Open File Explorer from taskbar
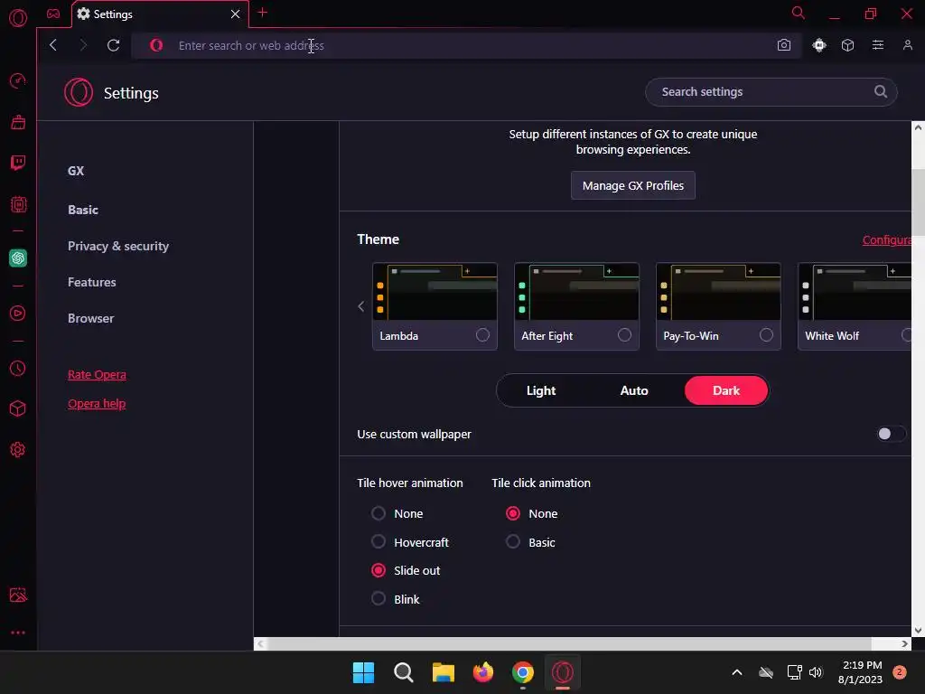925x694 pixels. [x=443, y=672]
